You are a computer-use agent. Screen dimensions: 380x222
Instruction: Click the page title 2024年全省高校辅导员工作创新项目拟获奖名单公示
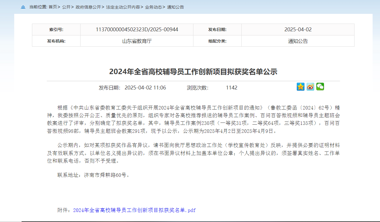coord(193,72)
